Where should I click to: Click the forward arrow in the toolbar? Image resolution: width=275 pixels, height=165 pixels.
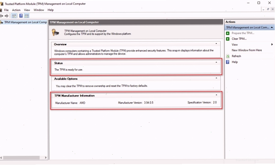coord(7,16)
